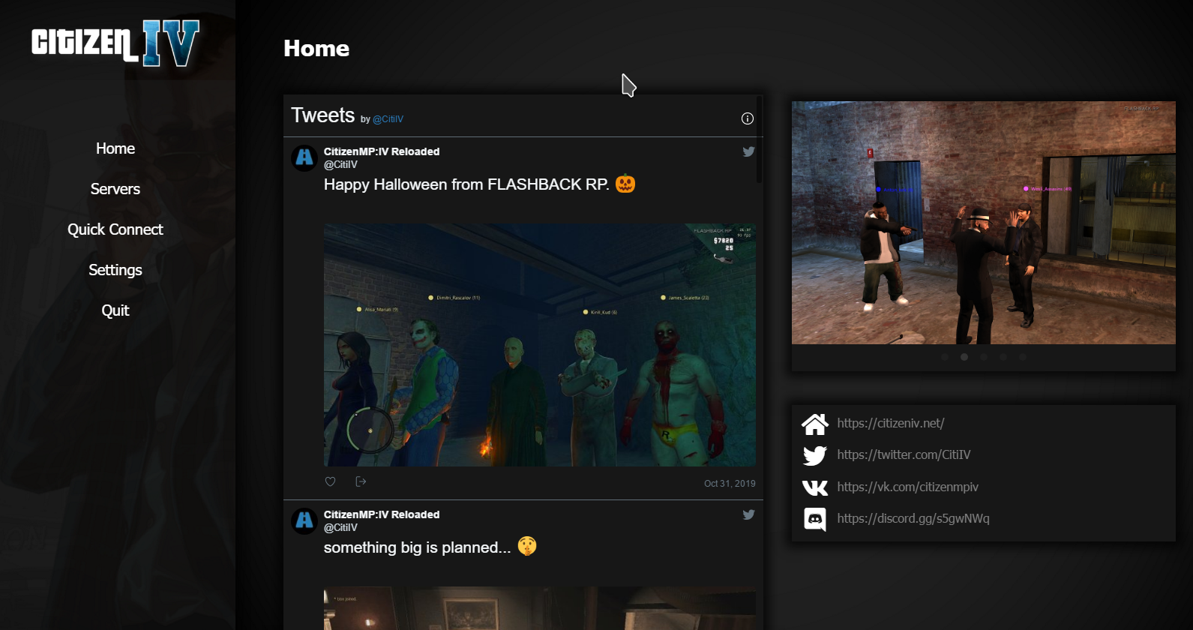Click the Twitter embed info icon

point(747,118)
